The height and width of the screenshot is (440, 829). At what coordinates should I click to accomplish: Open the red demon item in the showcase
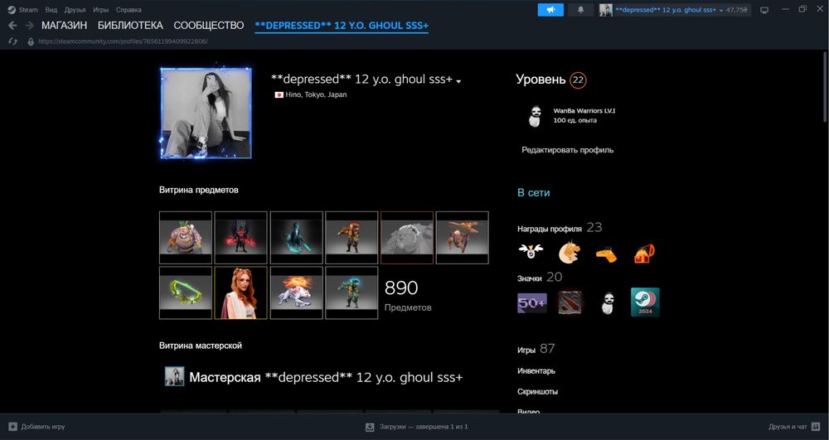(241, 238)
